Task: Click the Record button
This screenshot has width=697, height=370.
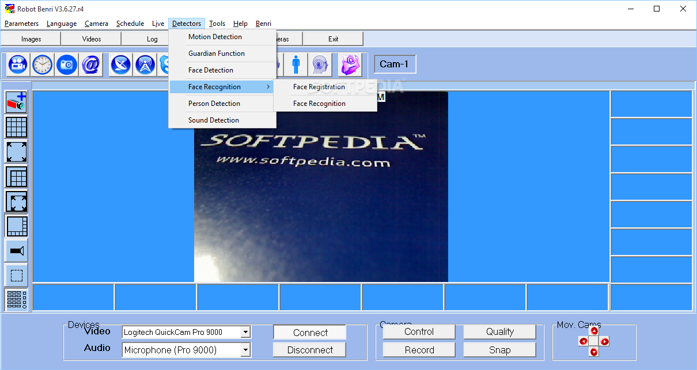Action: pyautogui.click(x=419, y=350)
